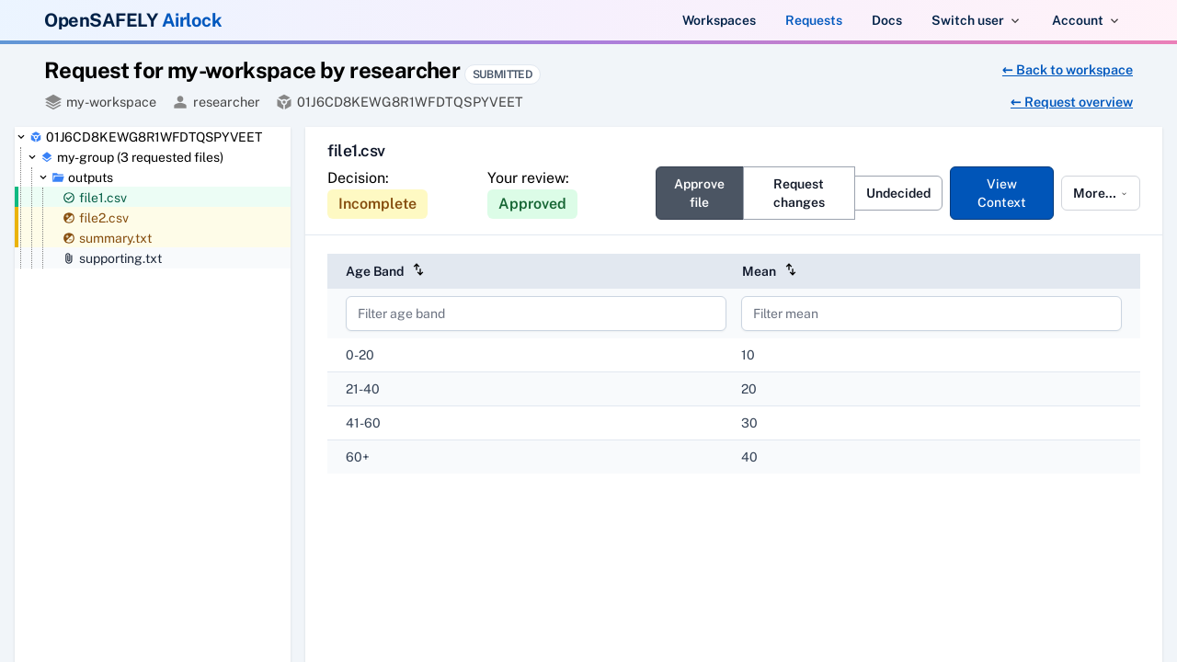Select the Request changes review option
1177x662 pixels.
coord(798,193)
